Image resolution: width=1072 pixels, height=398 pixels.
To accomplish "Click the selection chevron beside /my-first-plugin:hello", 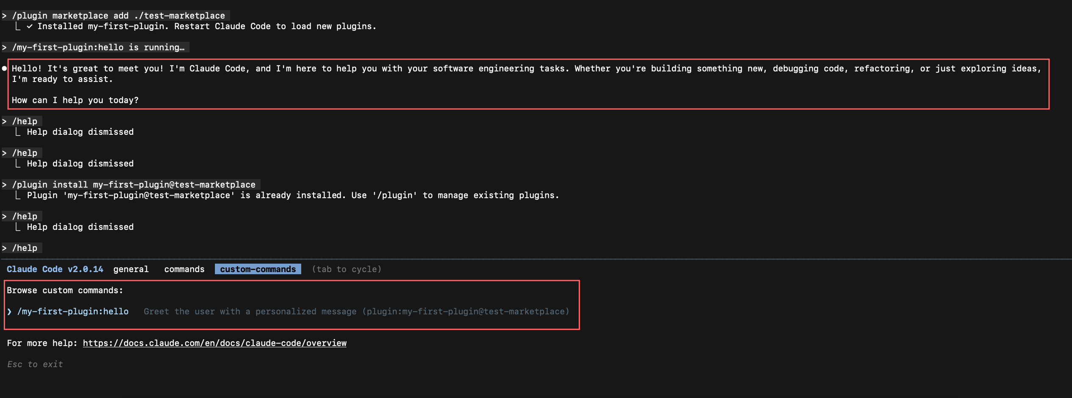I will [9, 312].
